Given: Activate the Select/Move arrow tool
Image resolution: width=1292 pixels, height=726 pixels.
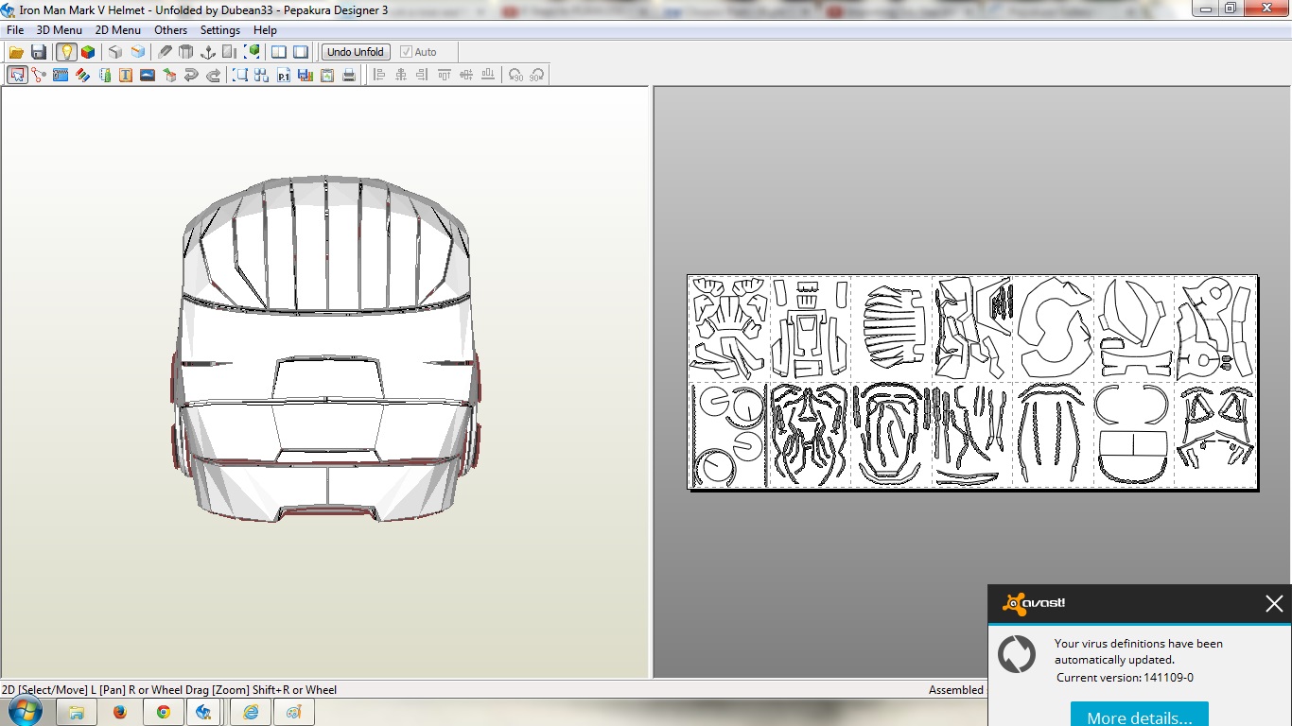Looking at the screenshot, I should pyautogui.click(x=17, y=75).
